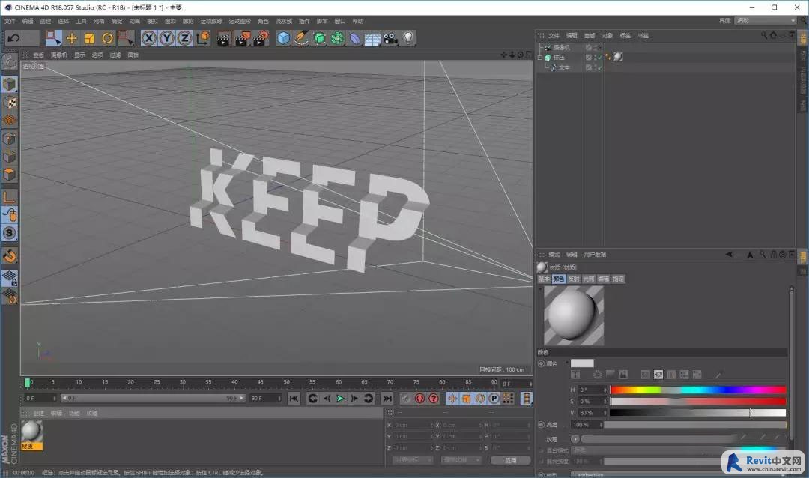This screenshot has height=478, width=809.
Task: Open the floor environment objects icon
Action: pos(372,39)
